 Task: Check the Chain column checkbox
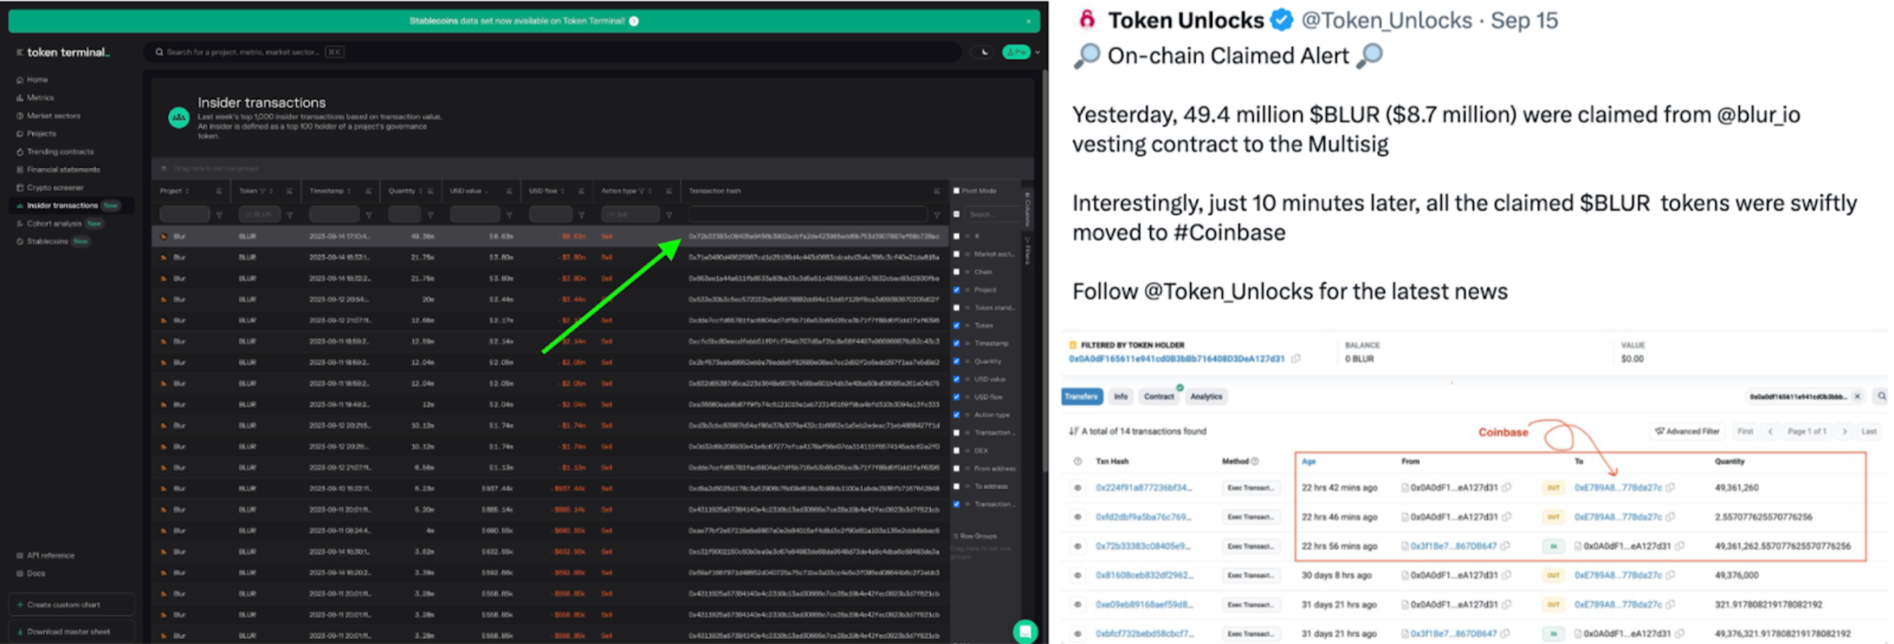(956, 272)
